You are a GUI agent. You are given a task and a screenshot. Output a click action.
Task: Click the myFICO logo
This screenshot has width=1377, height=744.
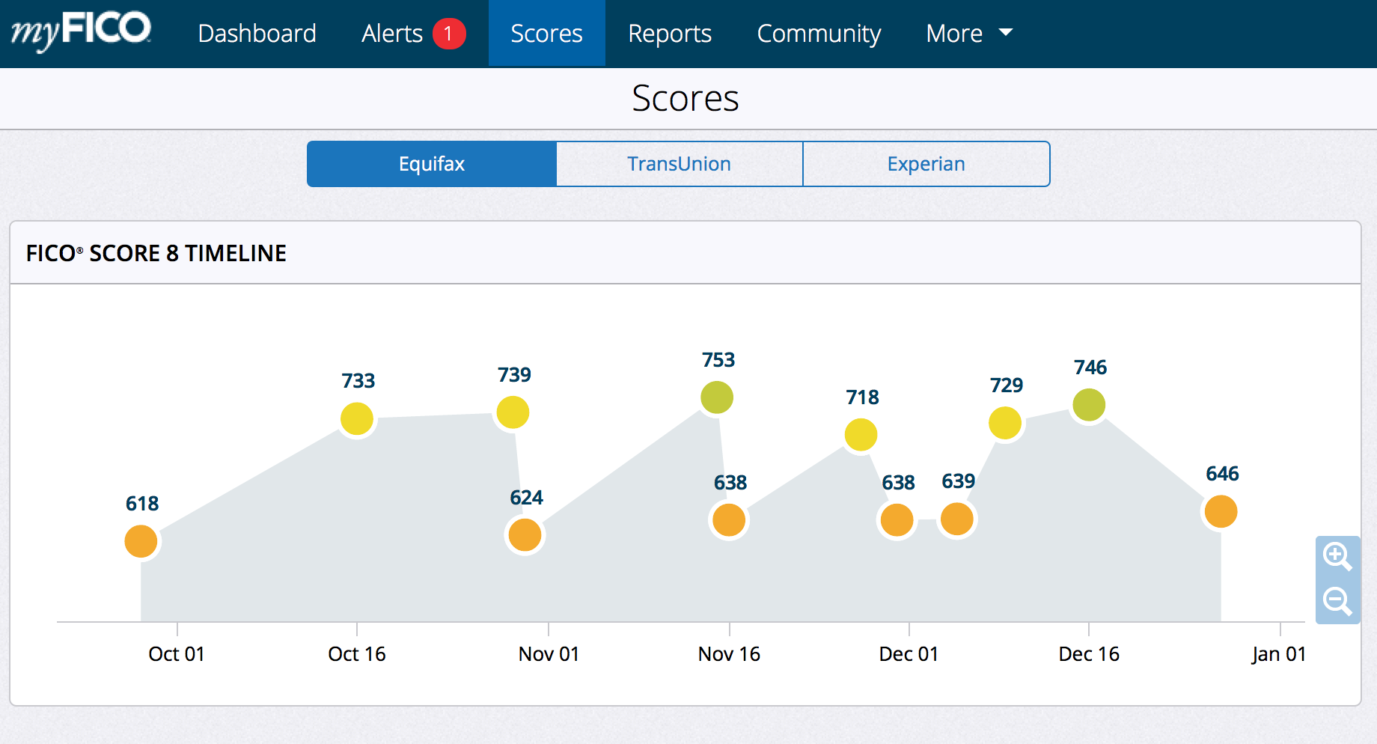coord(81,31)
